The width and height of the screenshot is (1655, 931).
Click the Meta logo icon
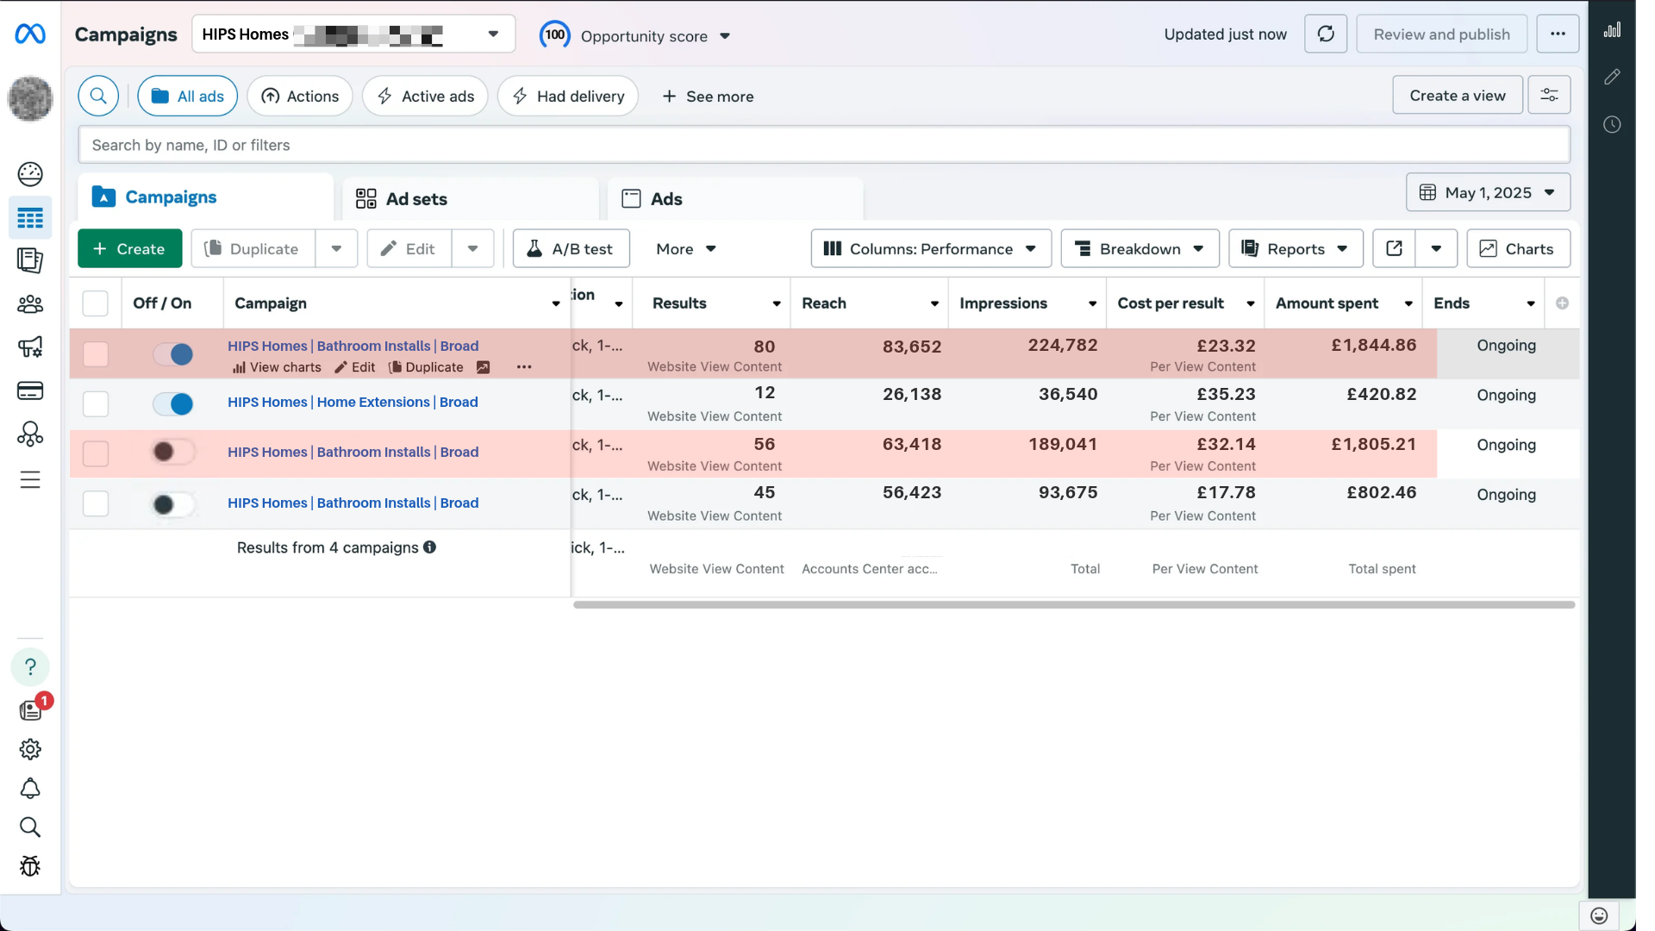click(x=30, y=34)
